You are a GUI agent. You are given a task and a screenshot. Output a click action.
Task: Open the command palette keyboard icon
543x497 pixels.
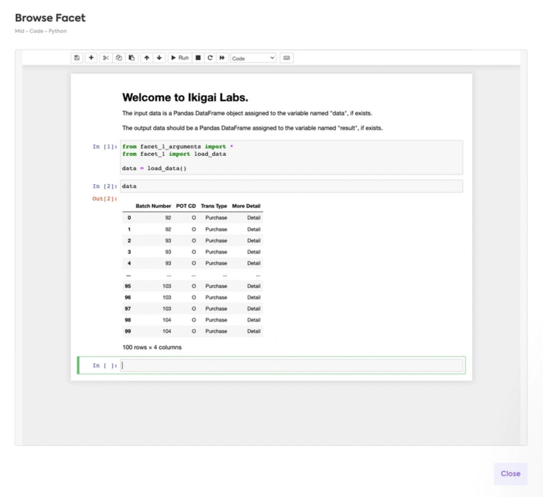286,58
